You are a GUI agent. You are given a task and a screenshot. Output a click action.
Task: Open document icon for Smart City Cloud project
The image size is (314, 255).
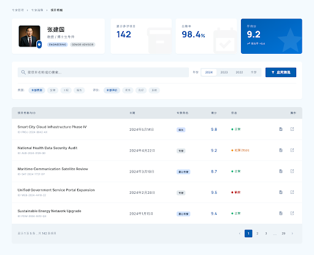pos(281,129)
